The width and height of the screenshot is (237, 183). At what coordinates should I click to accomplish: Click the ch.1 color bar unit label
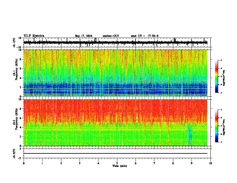point(224,78)
